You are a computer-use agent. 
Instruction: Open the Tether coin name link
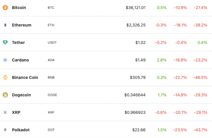click(x=18, y=42)
